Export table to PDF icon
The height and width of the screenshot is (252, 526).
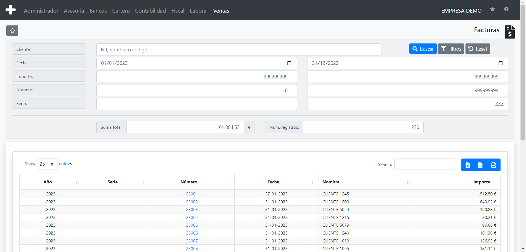[480, 165]
